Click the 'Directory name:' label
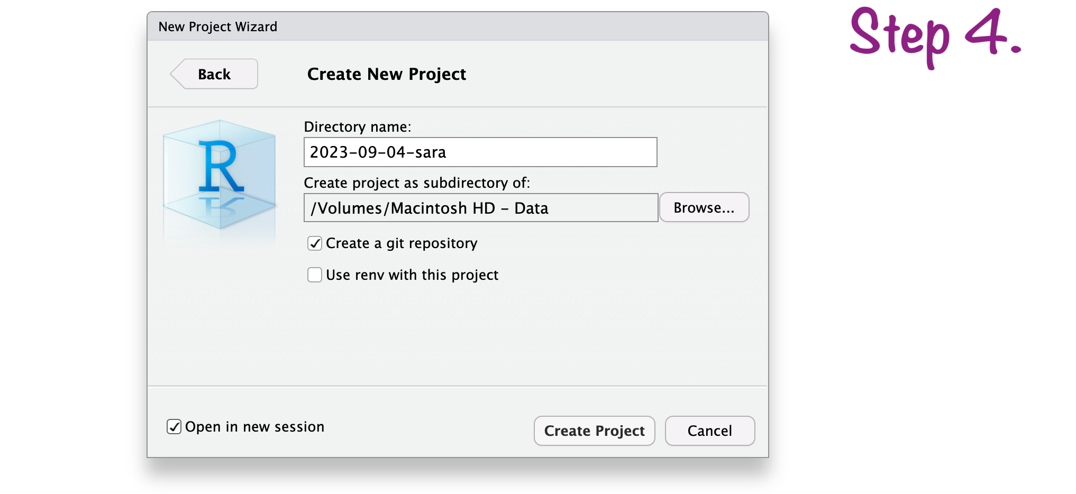Screen dimensions: 1076x494 (x=357, y=127)
